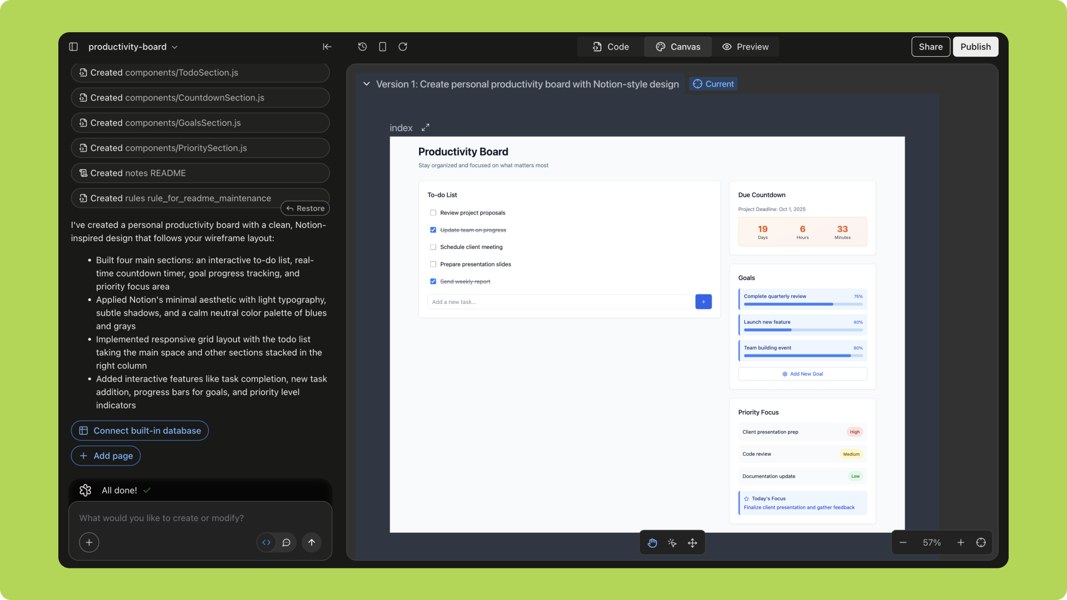
Task: Open version history clock icon
Action: click(x=362, y=47)
